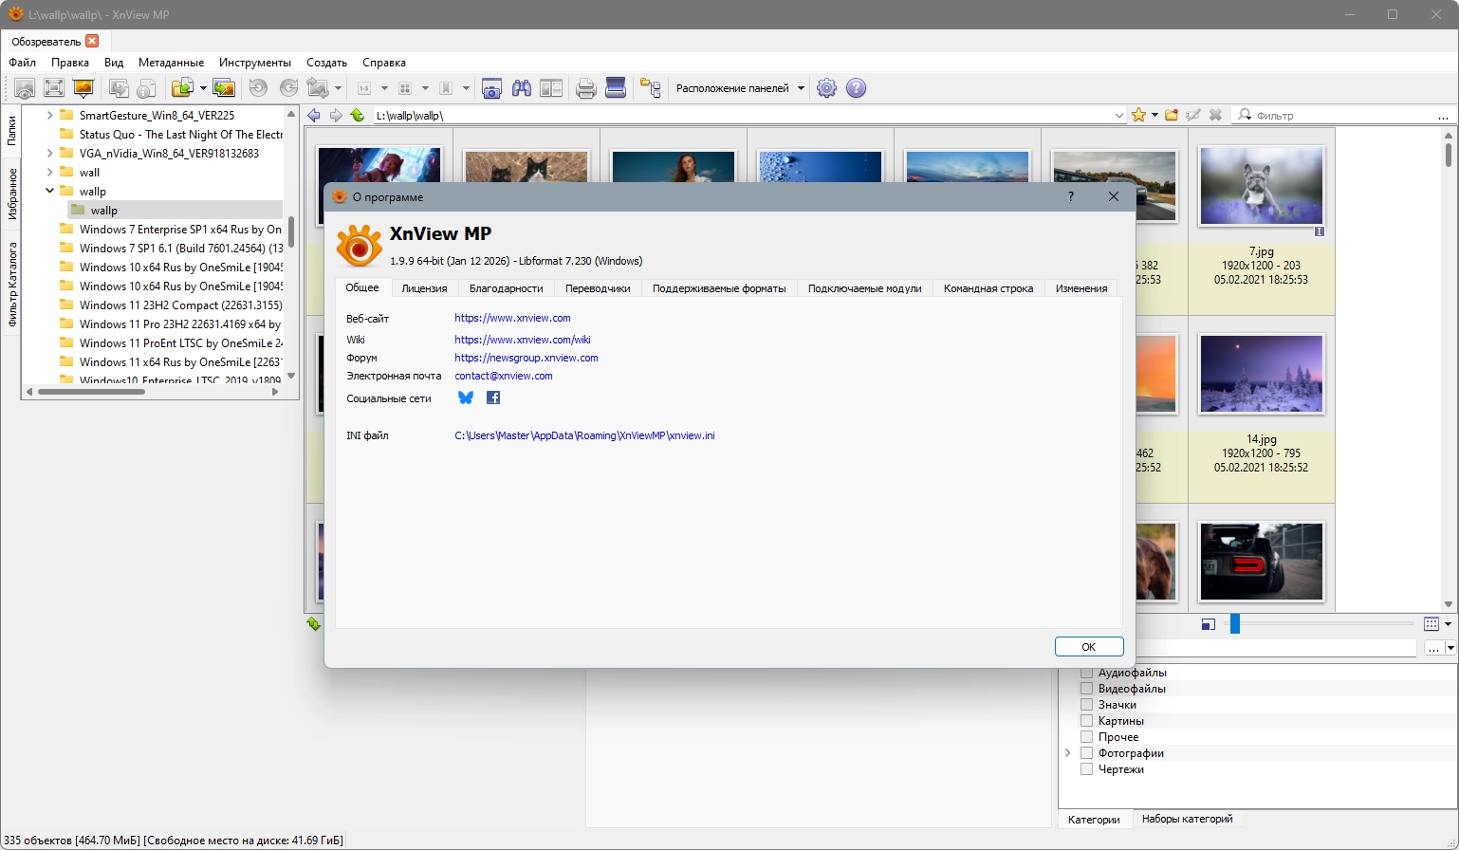
Task: Tick the Аудиофайлы category checkbox
Action: pos(1087,673)
